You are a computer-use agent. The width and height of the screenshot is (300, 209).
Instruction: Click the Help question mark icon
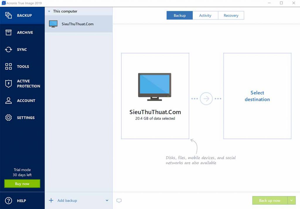click(x=8, y=200)
